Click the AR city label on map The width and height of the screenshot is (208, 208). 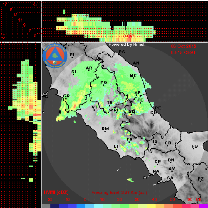(89, 68)
